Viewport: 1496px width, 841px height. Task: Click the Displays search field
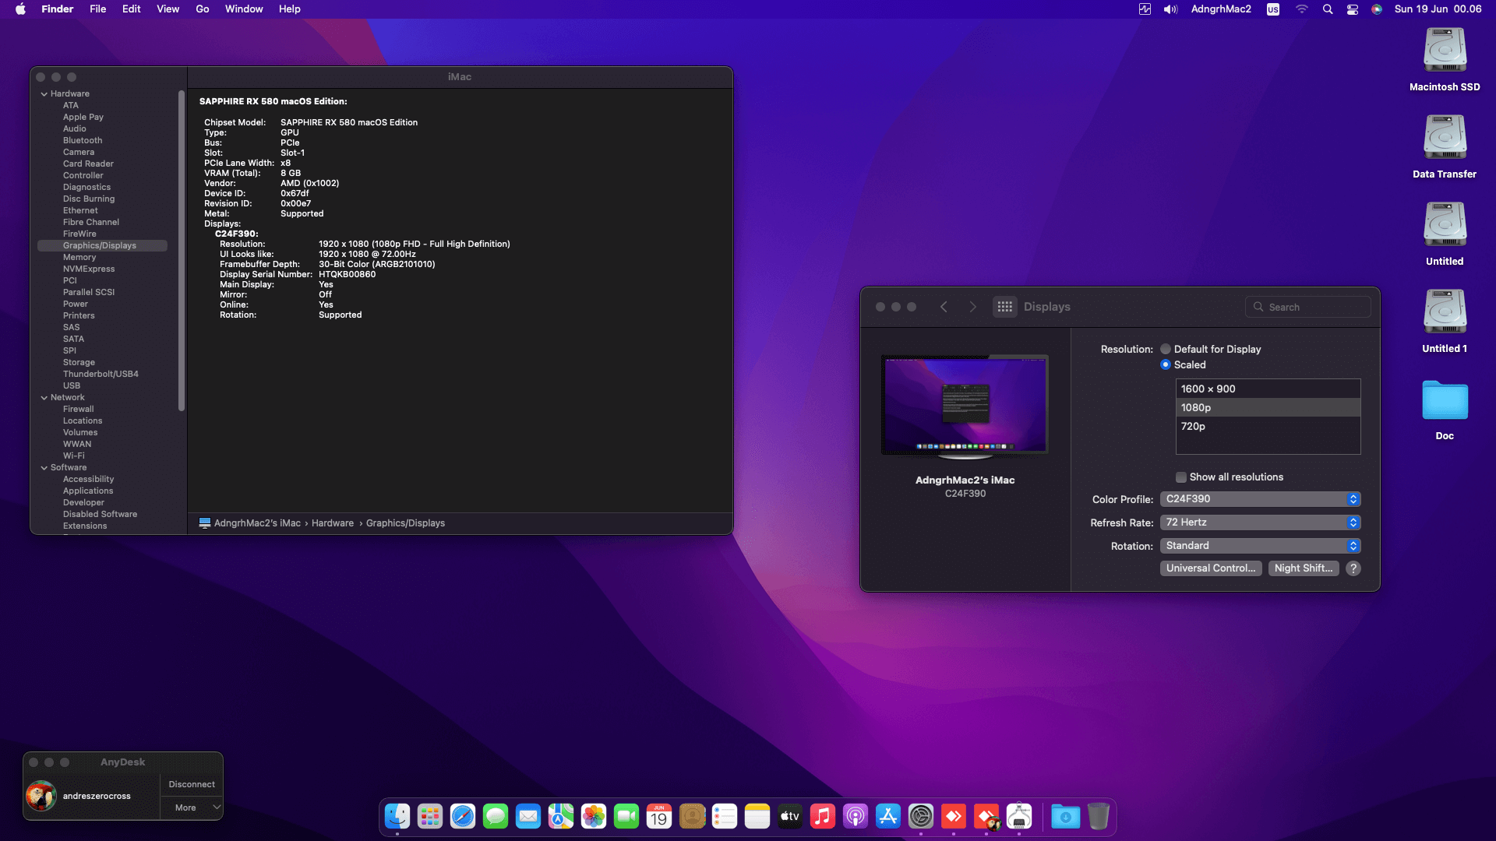pyautogui.click(x=1315, y=307)
